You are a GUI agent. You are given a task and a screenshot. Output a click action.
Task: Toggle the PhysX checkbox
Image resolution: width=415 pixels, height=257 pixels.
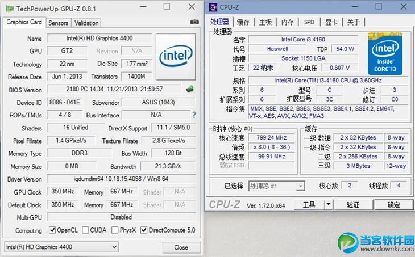[x=115, y=230]
